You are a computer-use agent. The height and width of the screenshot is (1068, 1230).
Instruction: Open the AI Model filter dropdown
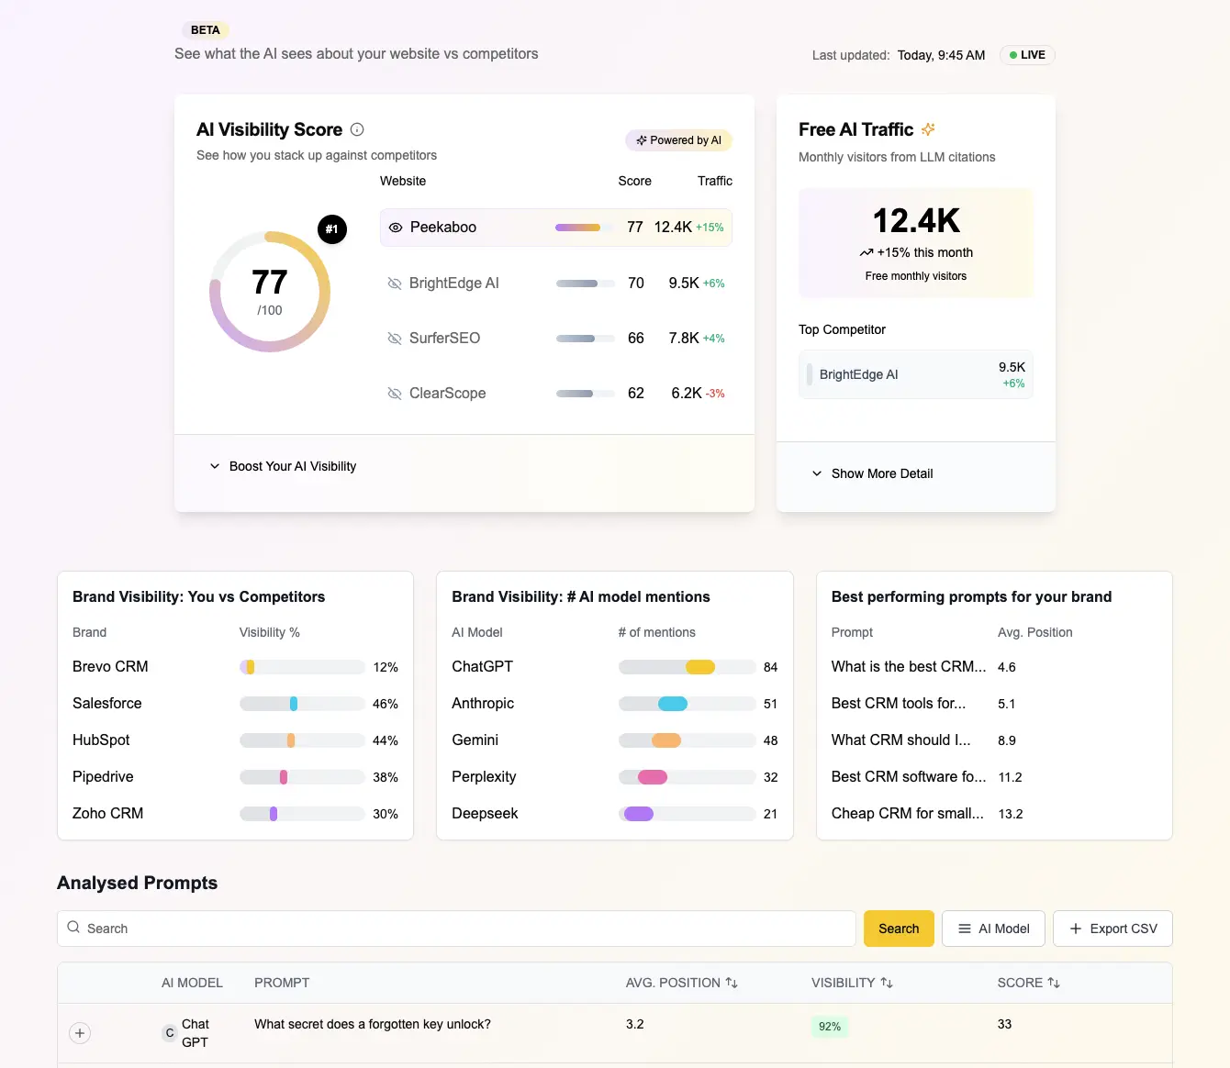994,929
